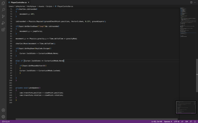Click the Physics.gravity.y code line

click(46, 39)
